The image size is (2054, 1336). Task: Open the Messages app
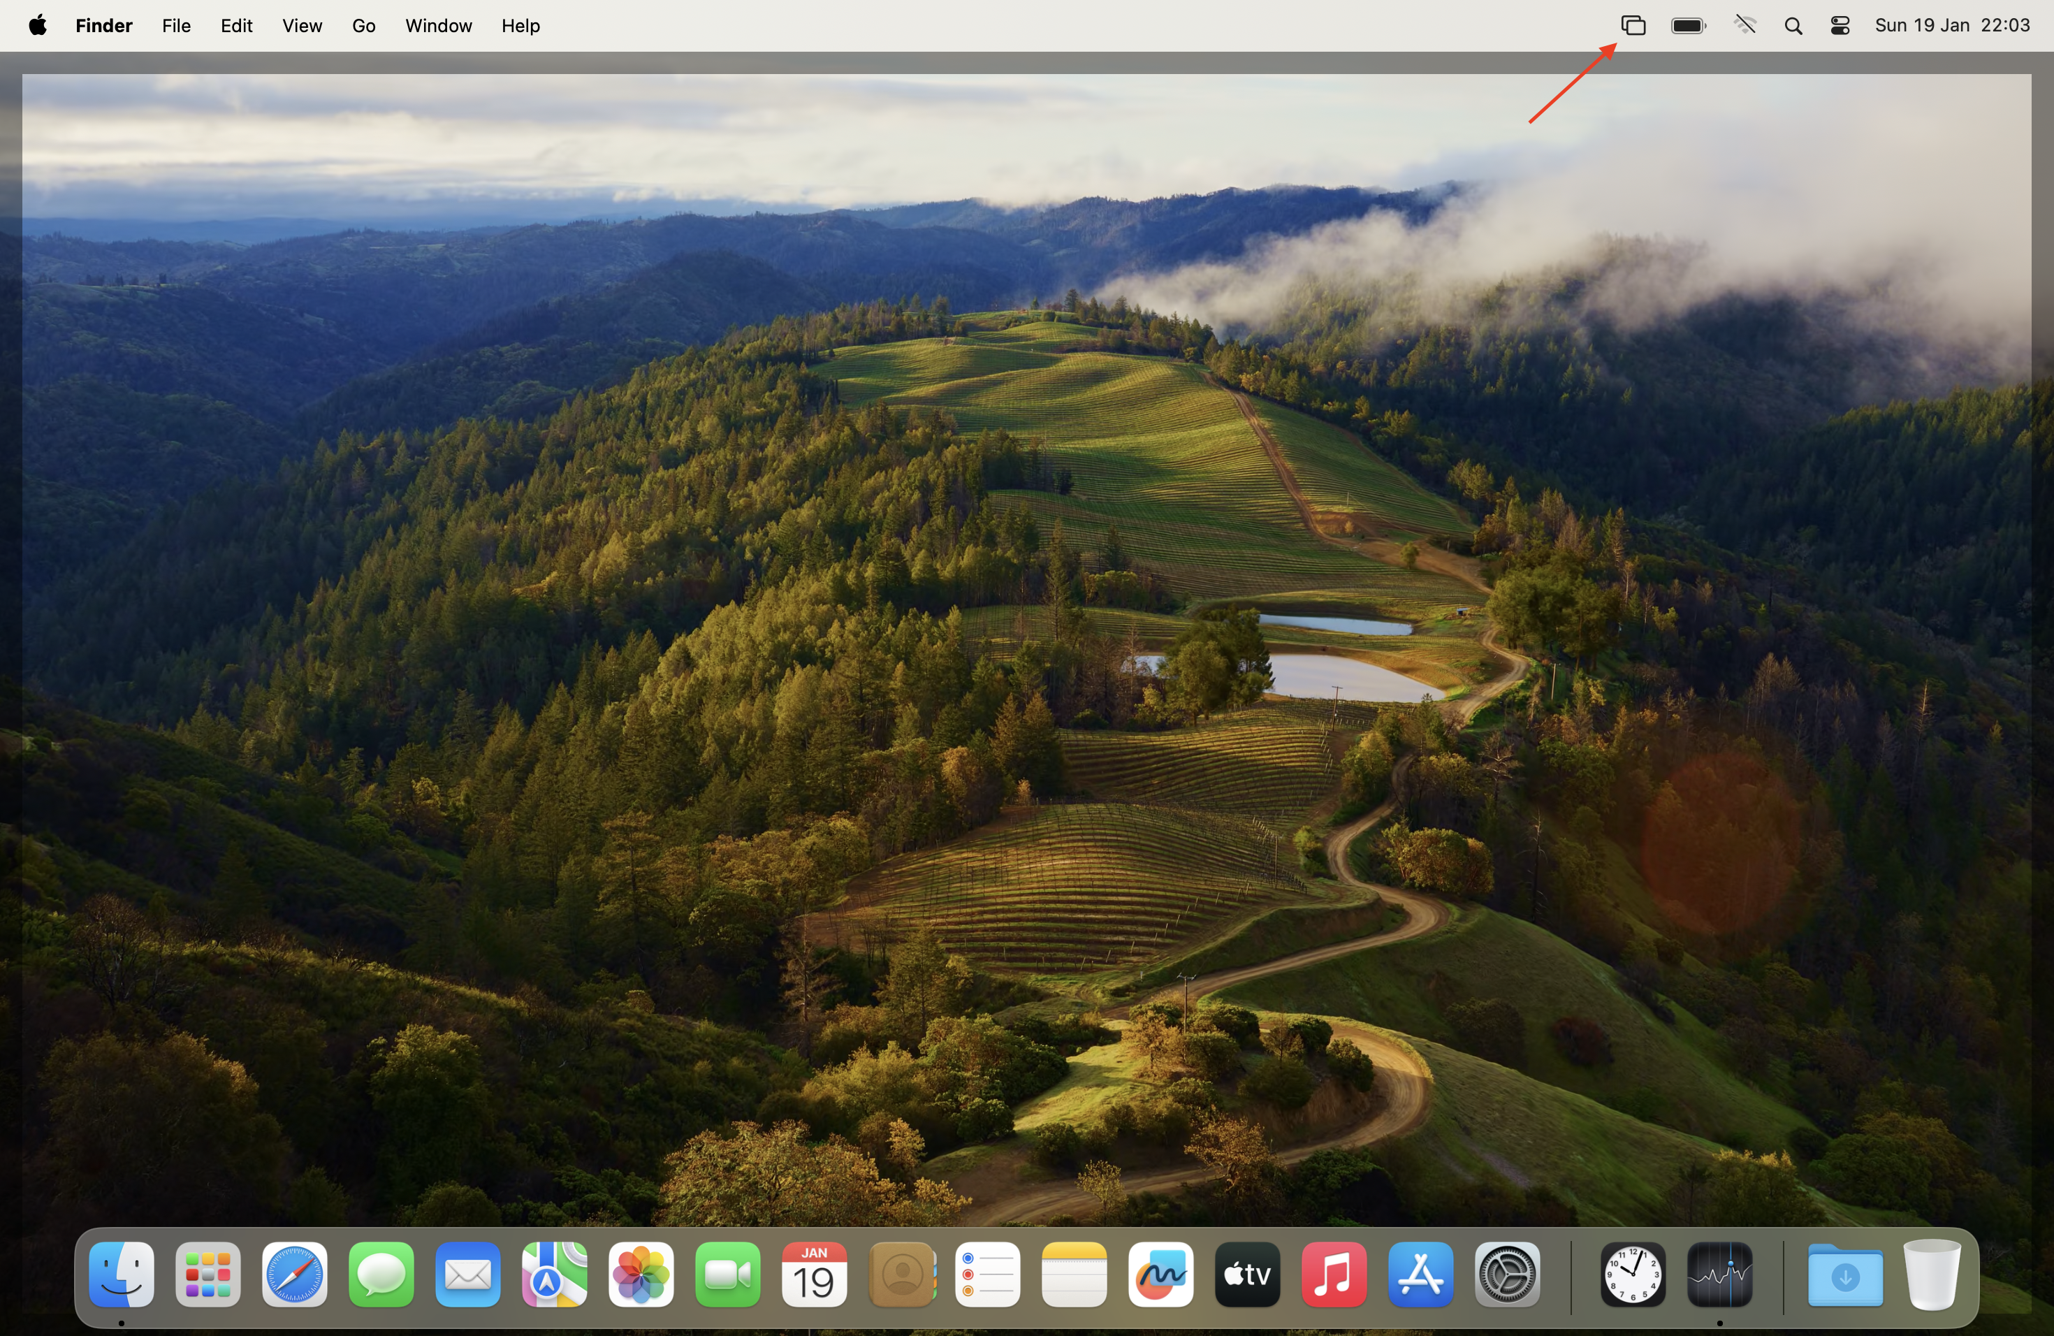click(381, 1275)
